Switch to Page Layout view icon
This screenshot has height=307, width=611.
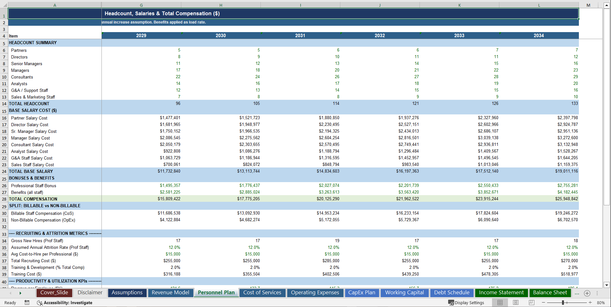[515, 303]
